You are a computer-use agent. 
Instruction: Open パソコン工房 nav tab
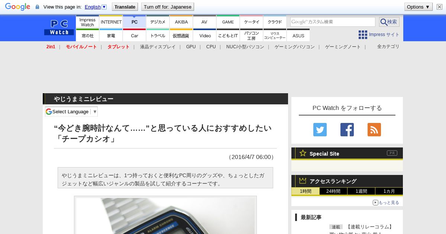(252, 35)
